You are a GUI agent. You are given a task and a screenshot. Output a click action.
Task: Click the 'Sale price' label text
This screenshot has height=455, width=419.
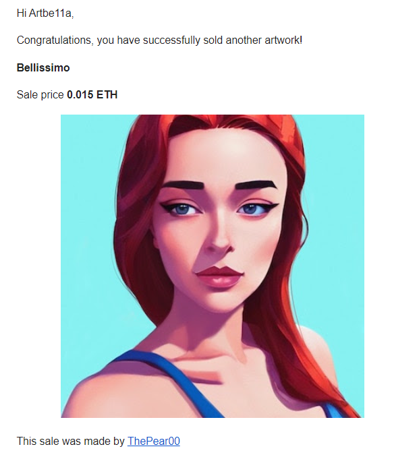[40, 94]
